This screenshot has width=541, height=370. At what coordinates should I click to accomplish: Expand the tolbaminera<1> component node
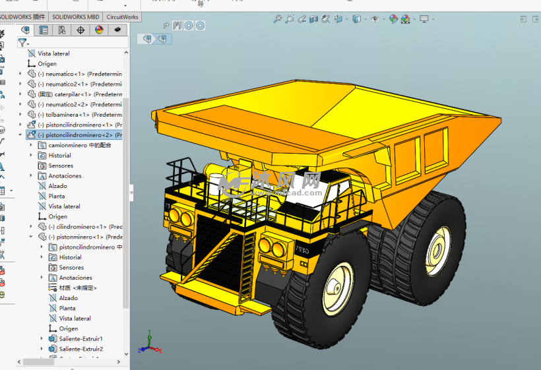20,115
